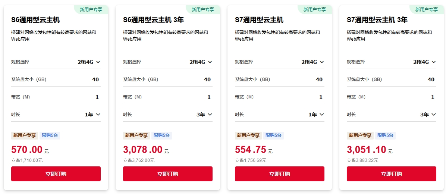Viewport: 446px width, 194px height.
Task: Click 新用户专享 corner ribbon on S7 3年 card
Action: pos(427,10)
